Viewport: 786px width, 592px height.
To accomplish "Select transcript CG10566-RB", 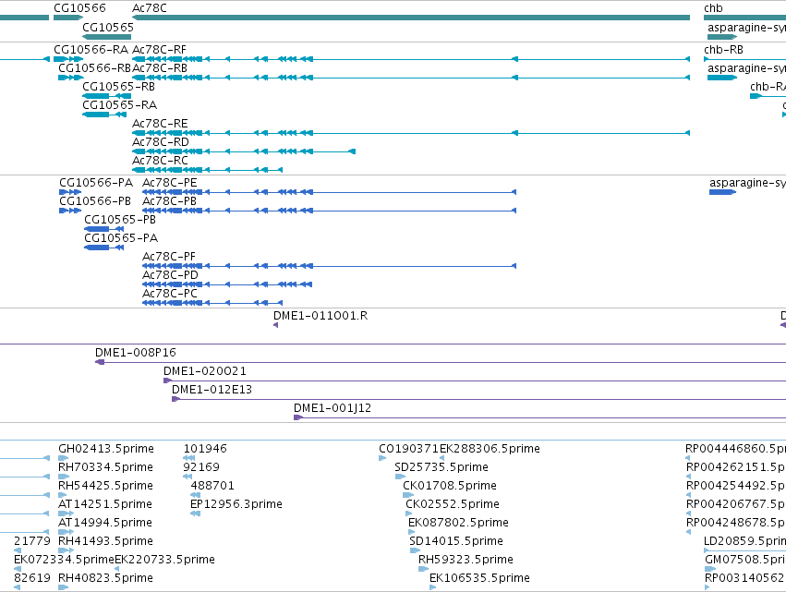I will point(71,78).
